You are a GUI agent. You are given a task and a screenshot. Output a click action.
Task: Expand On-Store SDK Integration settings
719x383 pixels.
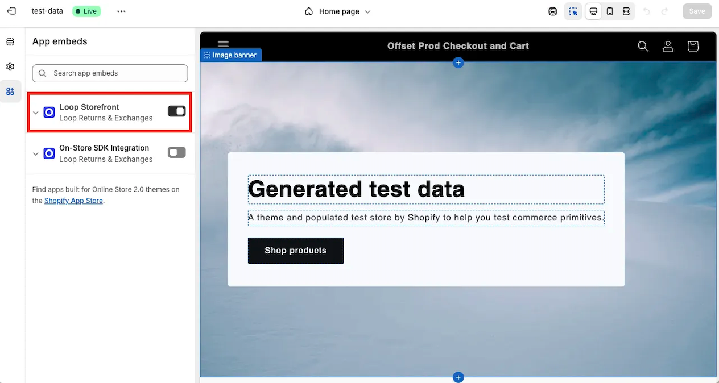click(36, 153)
